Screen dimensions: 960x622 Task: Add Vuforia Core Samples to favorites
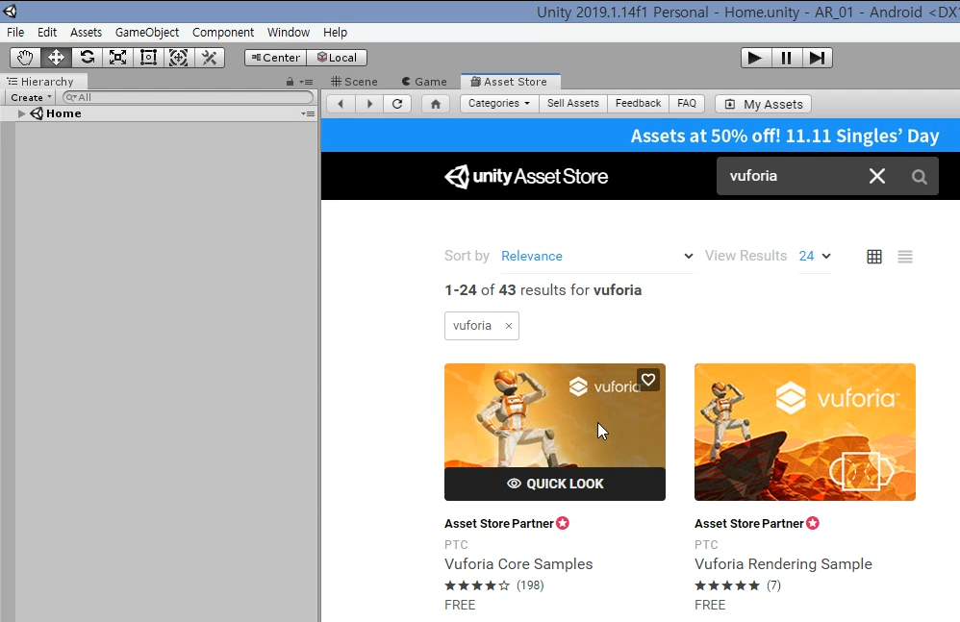[x=648, y=380]
